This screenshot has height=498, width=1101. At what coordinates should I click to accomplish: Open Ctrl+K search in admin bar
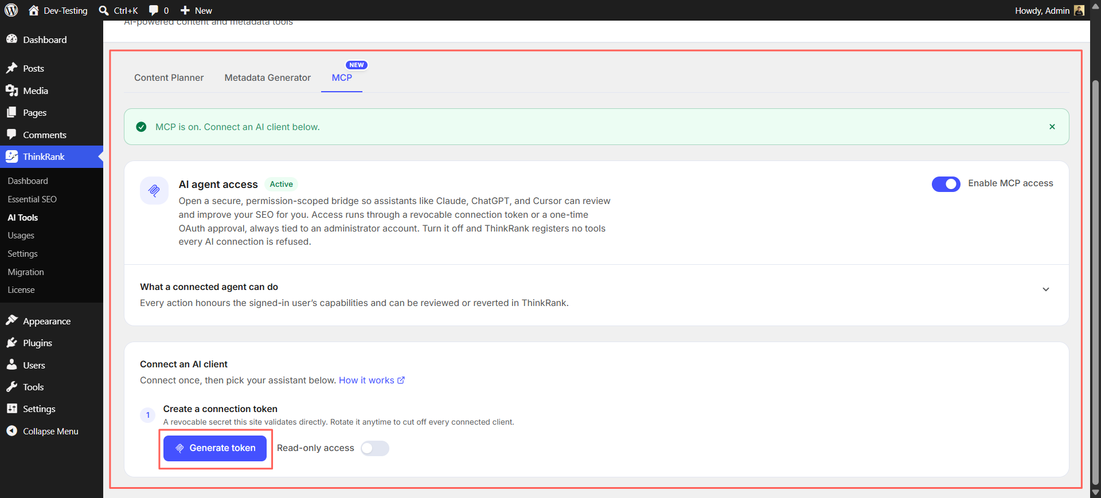[x=118, y=10]
